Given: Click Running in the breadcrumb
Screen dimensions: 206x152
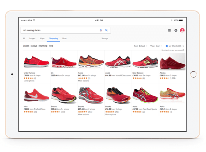Looking at the screenshot, I should click(x=43, y=46).
